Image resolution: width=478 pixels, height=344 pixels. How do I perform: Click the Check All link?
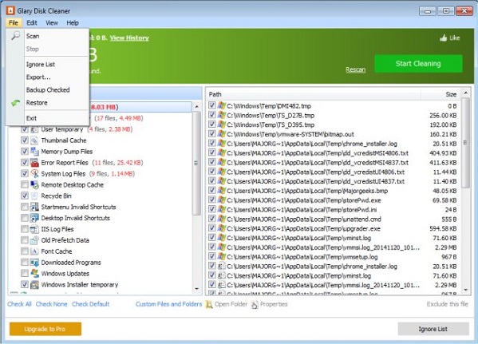19,304
